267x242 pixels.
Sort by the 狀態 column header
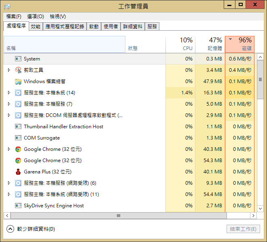145,44
